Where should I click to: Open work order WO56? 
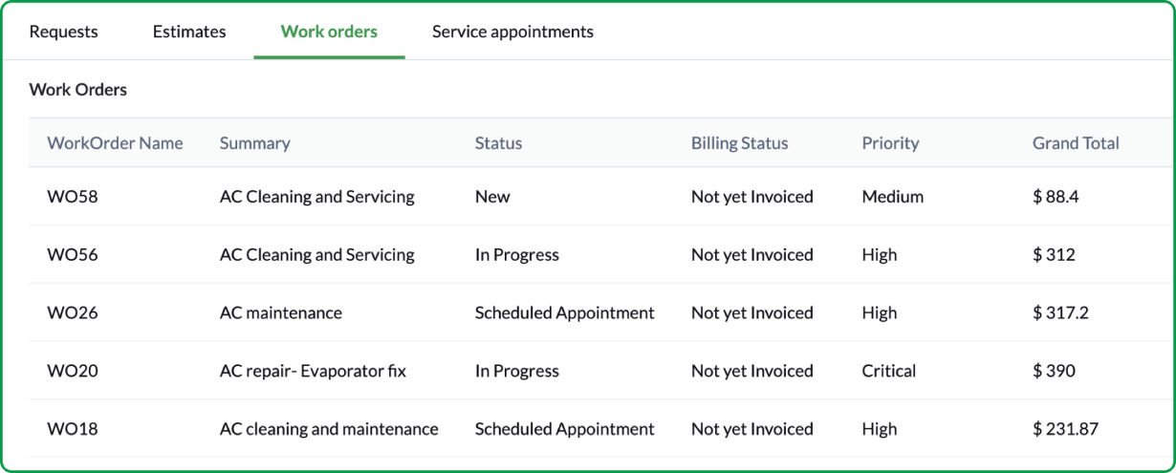(x=73, y=255)
